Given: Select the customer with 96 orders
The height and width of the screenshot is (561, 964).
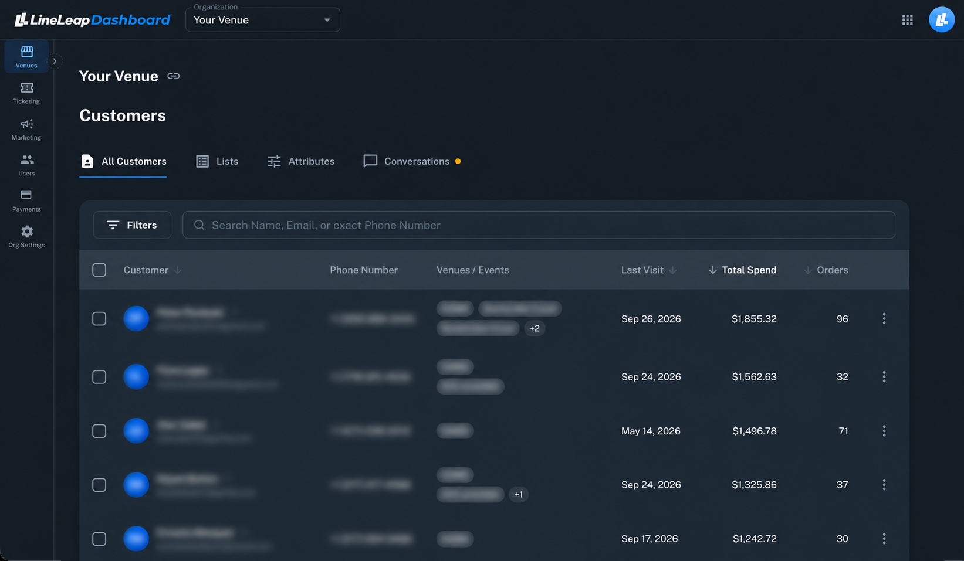Looking at the screenshot, I should 99,318.
